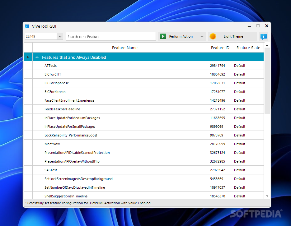Click feature ID 18546370

[x=218, y=196]
